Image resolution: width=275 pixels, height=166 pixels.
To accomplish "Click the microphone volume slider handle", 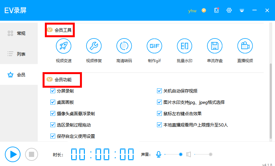I will coord(181,154).
